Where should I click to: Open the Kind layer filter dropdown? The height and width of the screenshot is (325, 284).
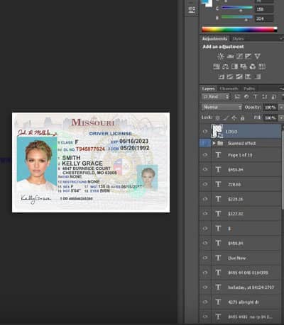216,96
